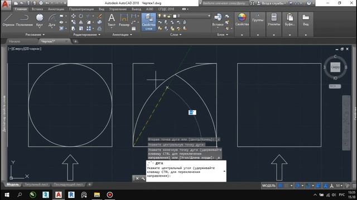
Task: Toggle grid display in status bar
Action: [280, 186]
